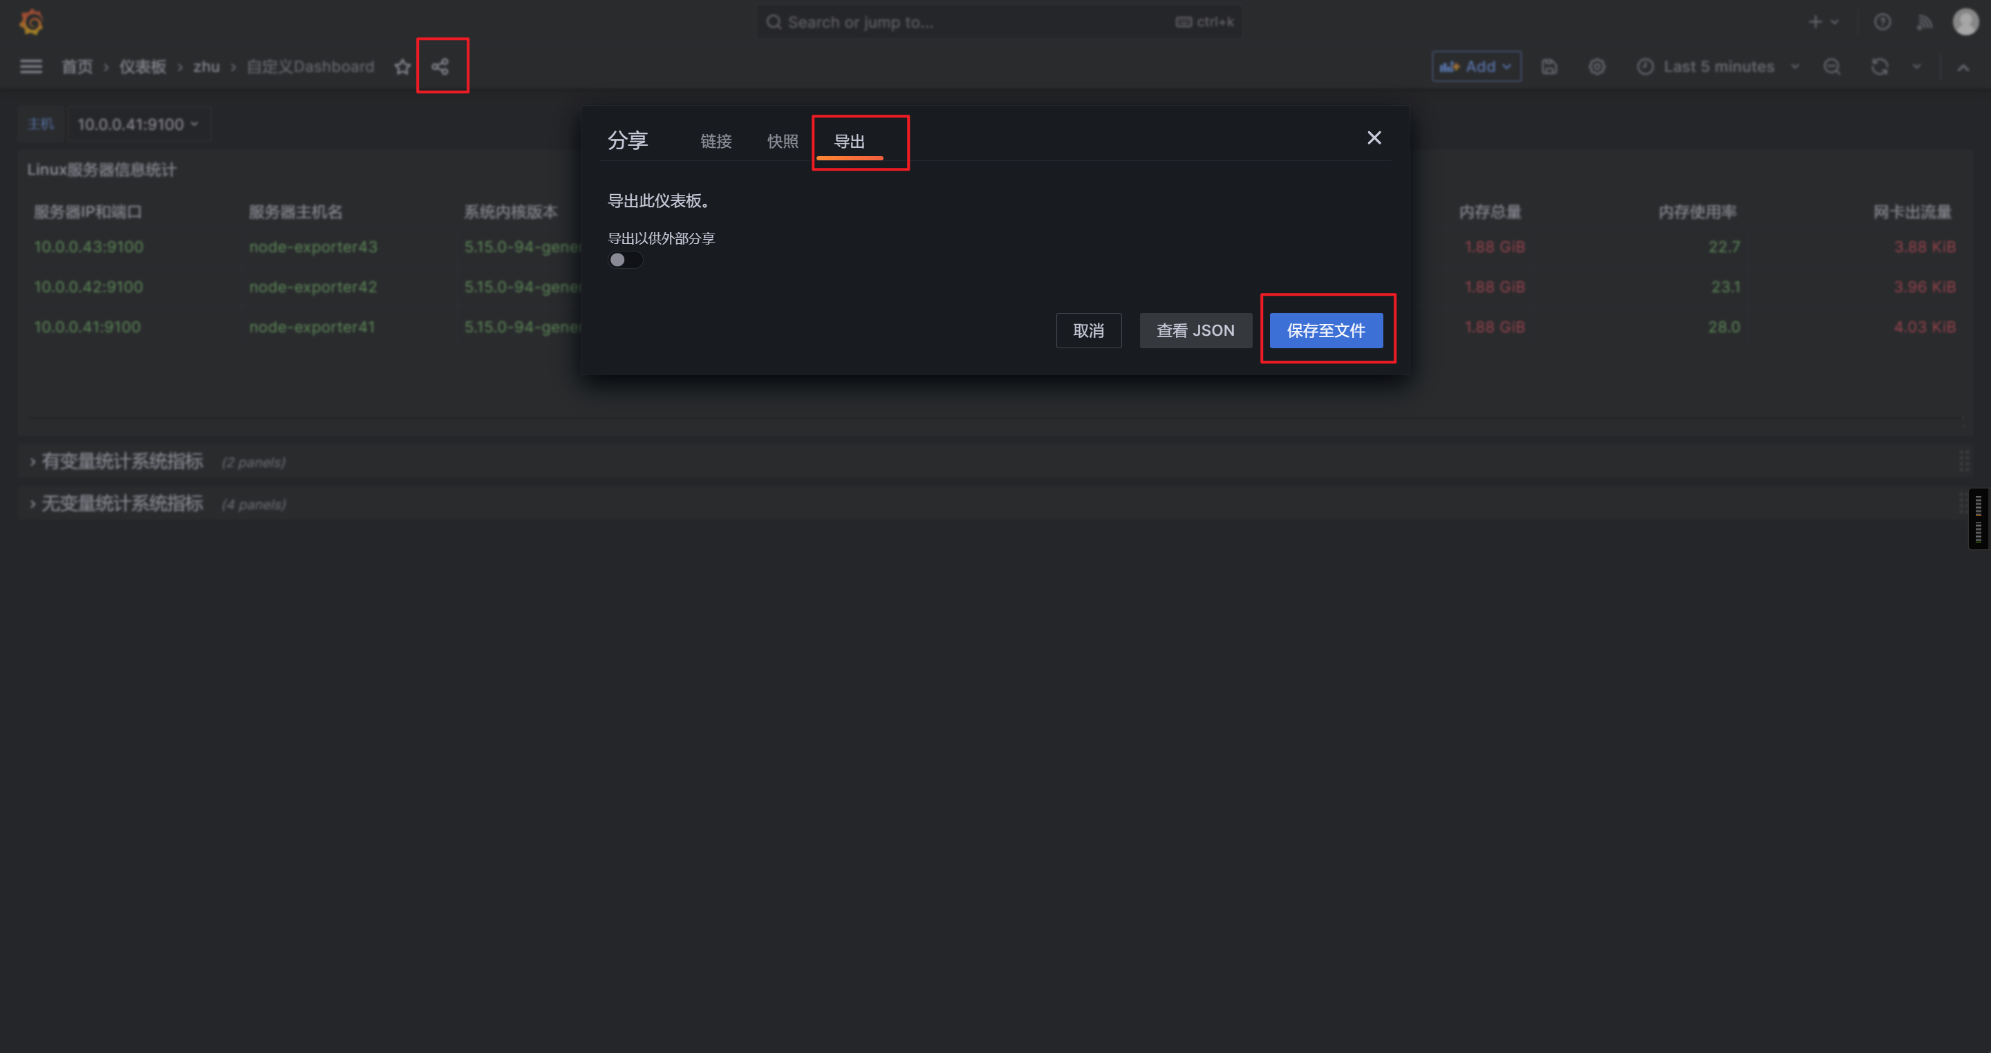Open dashboard settings gear icon
This screenshot has width=1991, height=1053.
point(1597,67)
